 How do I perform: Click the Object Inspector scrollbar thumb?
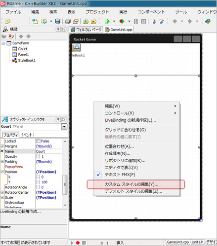coord(65,185)
